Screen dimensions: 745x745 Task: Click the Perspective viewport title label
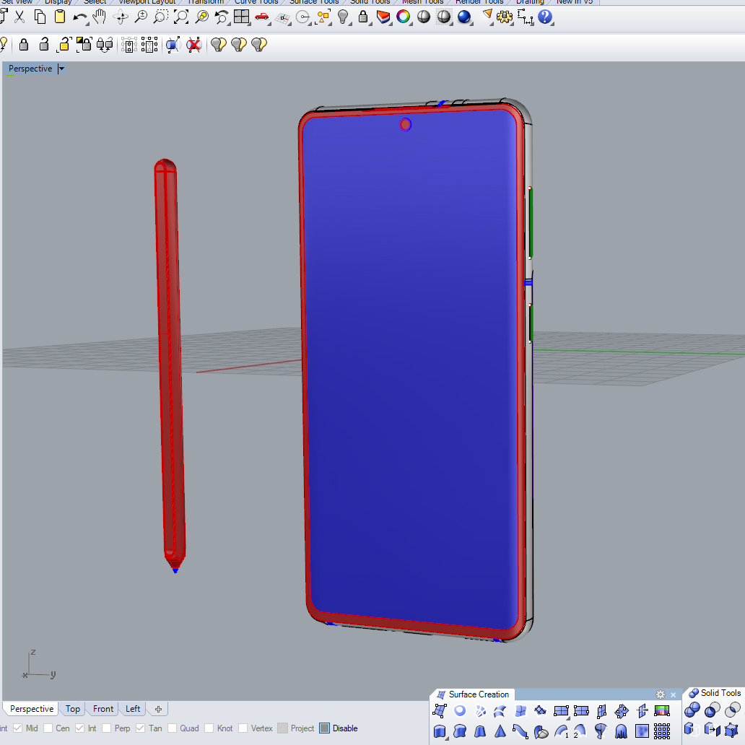[30, 69]
